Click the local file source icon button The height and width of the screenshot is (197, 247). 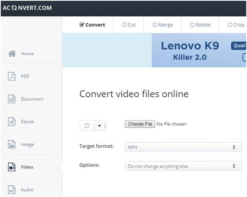(x=87, y=126)
